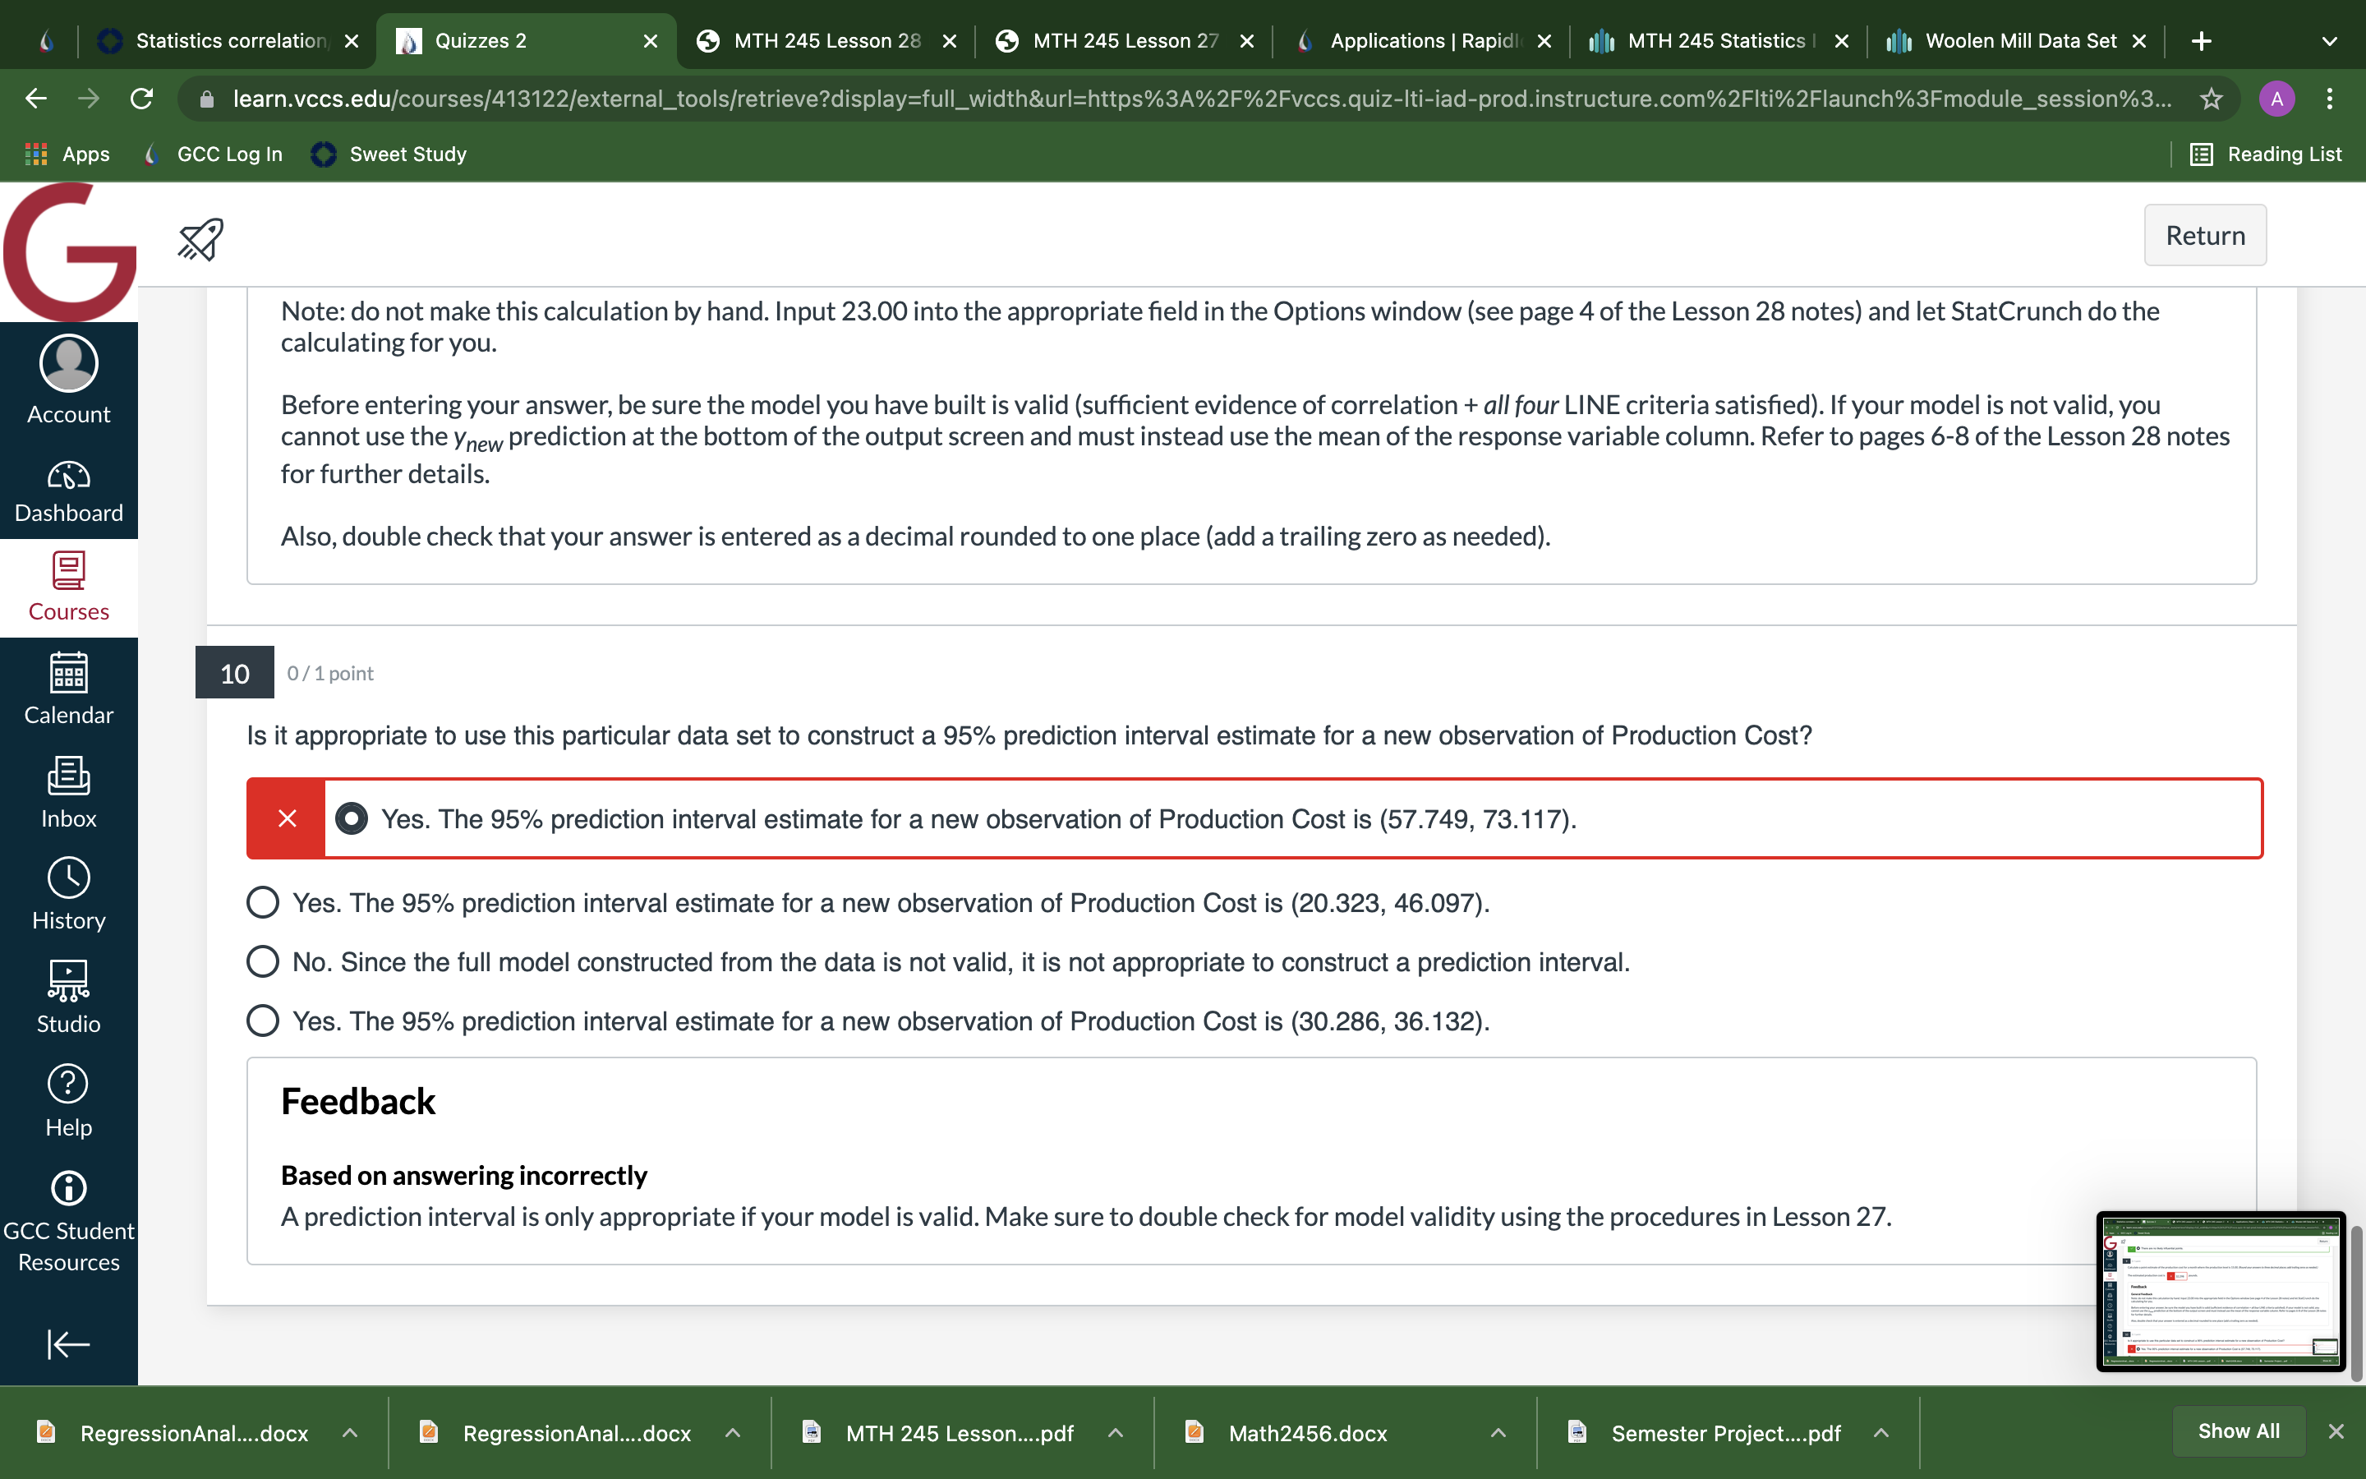Expand options for first RegressionAnal docx download
This screenshot has height=1479, width=2366.
350,1432
